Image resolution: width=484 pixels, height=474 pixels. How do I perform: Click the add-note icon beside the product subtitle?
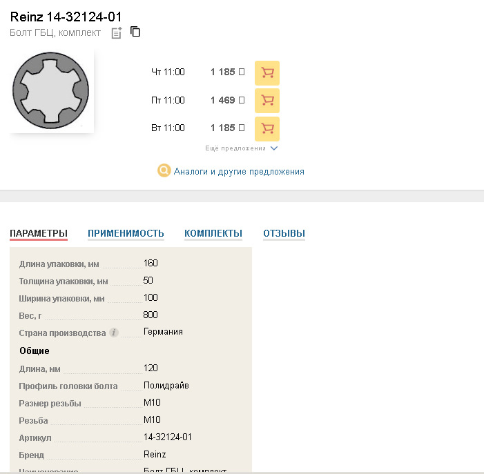click(117, 32)
